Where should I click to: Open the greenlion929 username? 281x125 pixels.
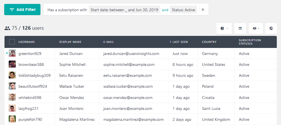click(x=30, y=54)
